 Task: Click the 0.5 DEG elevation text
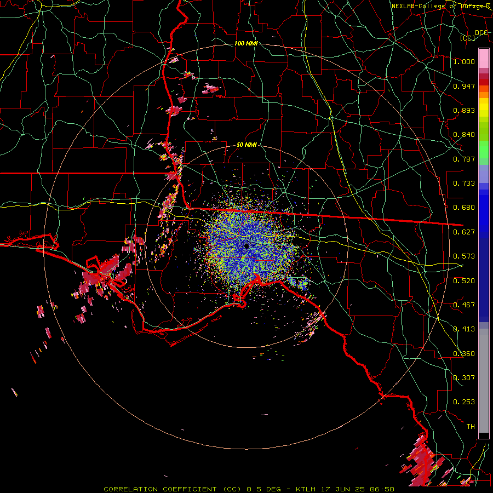(x=265, y=489)
